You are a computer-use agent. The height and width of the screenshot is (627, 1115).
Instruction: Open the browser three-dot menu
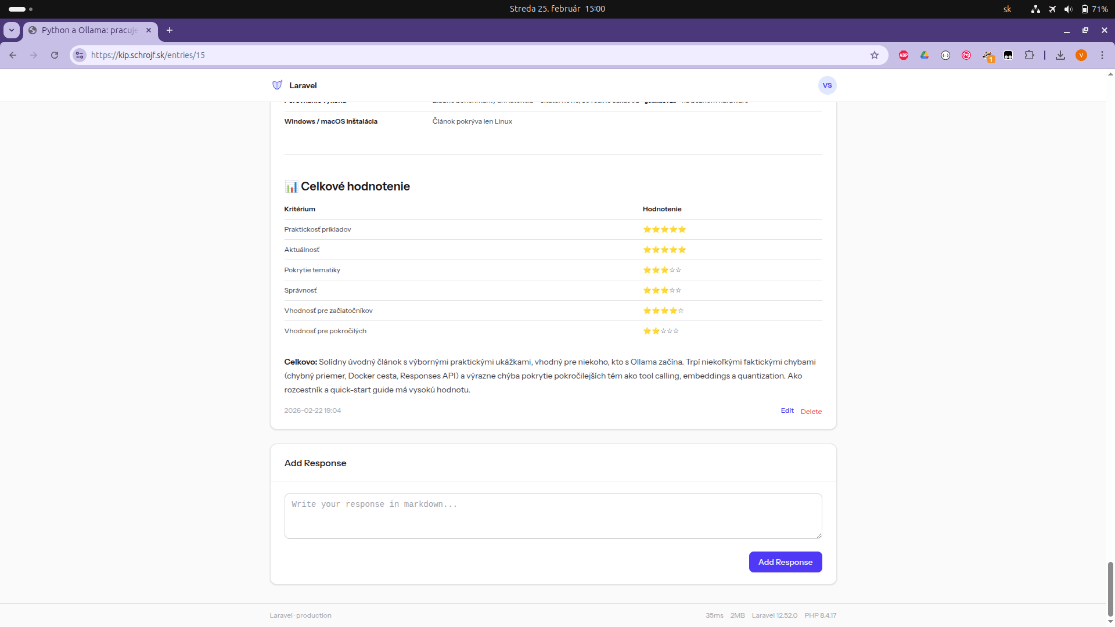[1102, 55]
